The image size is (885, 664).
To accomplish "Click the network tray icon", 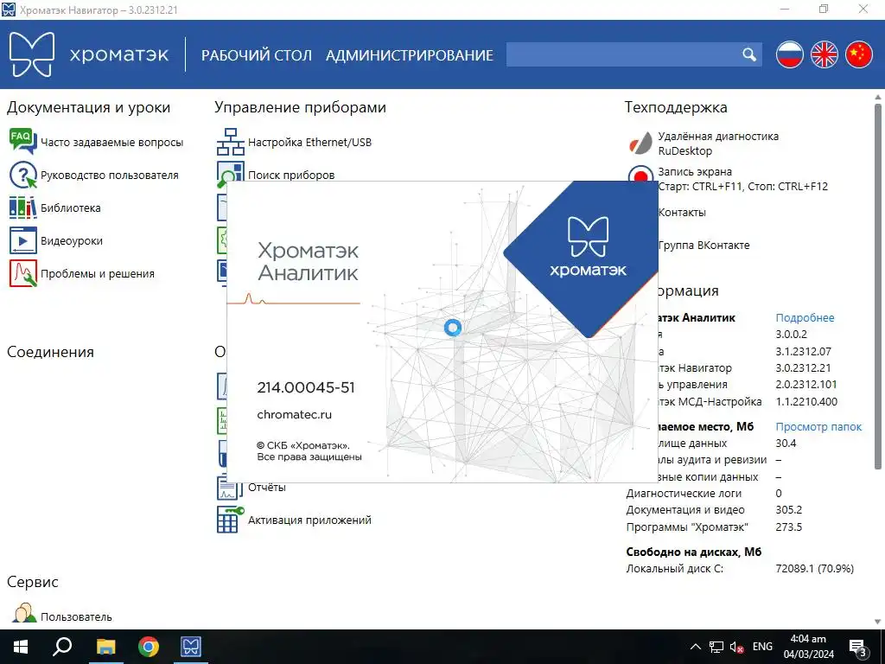I will click(716, 647).
